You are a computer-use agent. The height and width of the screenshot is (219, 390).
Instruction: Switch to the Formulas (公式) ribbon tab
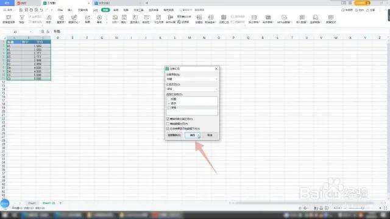pyautogui.click(x=96, y=10)
